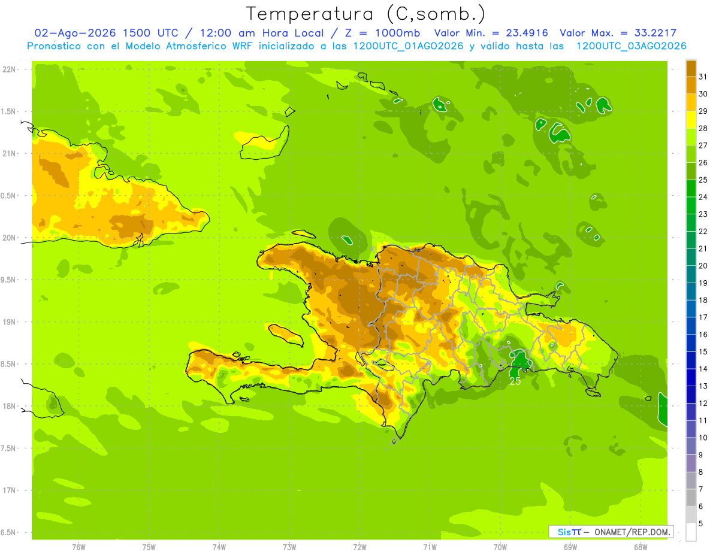The height and width of the screenshot is (555, 719).
Task: Click the legend swatch between 20 and 21
Action: [x=691, y=257]
